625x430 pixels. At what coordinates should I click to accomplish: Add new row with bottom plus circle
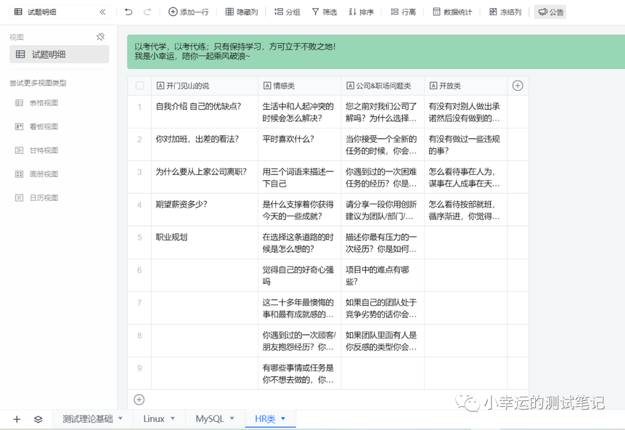[139, 400]
